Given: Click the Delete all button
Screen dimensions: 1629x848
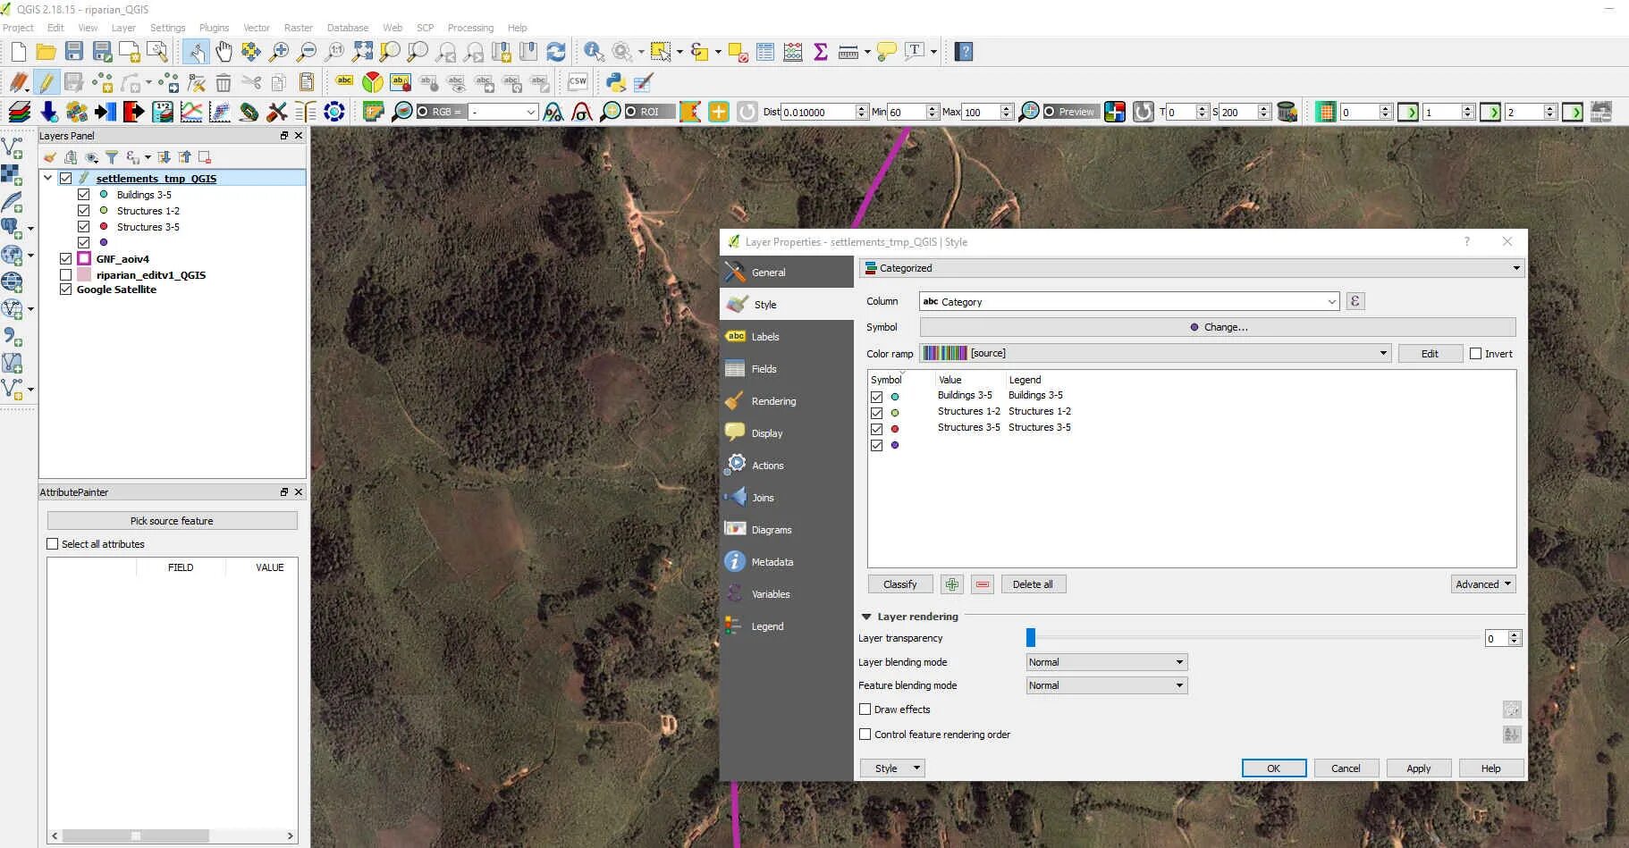Looking at the screenshot, I should [1033, 584].
